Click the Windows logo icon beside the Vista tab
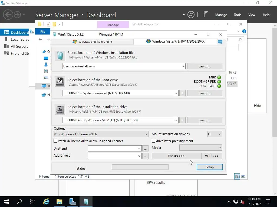The image size is (277, 207). click(220, 42)
